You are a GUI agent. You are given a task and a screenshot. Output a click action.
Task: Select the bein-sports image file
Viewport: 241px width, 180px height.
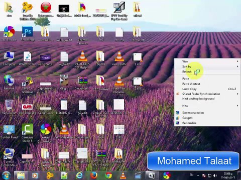pyautogui.click(x=46, y=59)
